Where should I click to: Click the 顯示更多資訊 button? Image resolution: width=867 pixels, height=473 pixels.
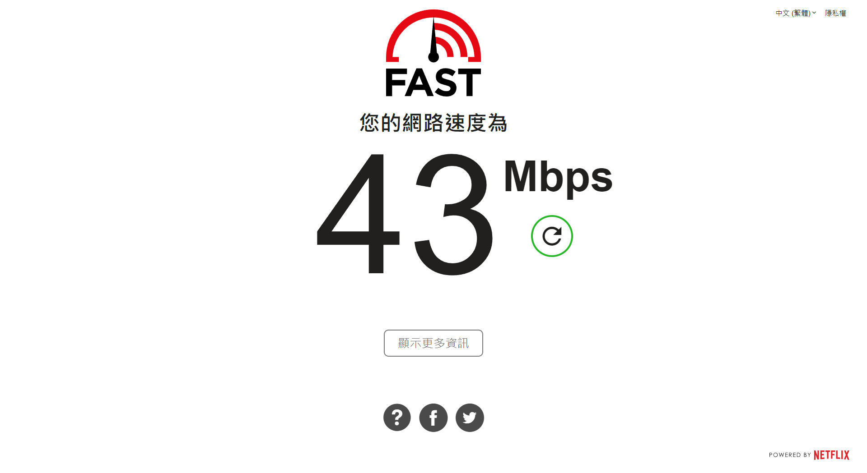433,343
